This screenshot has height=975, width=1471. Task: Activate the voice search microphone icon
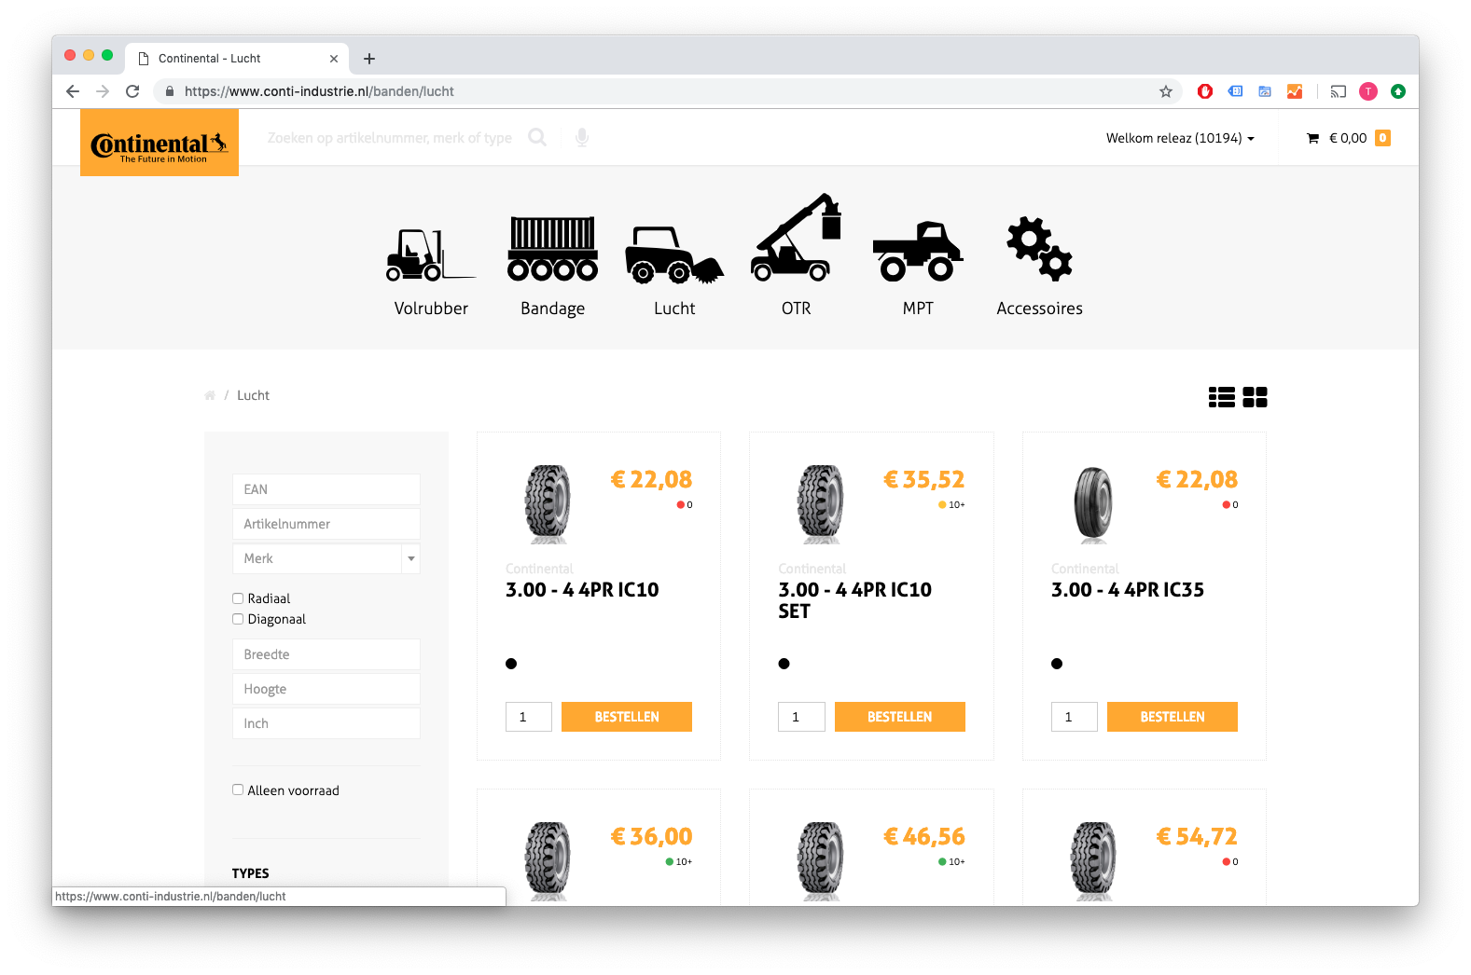coord(582,138)
